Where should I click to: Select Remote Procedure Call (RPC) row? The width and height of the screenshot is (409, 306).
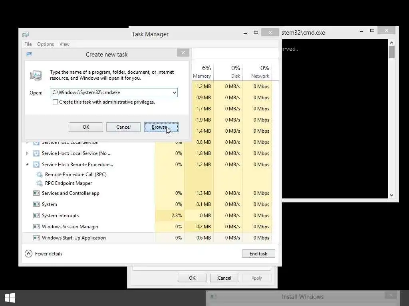click(75, 175)
